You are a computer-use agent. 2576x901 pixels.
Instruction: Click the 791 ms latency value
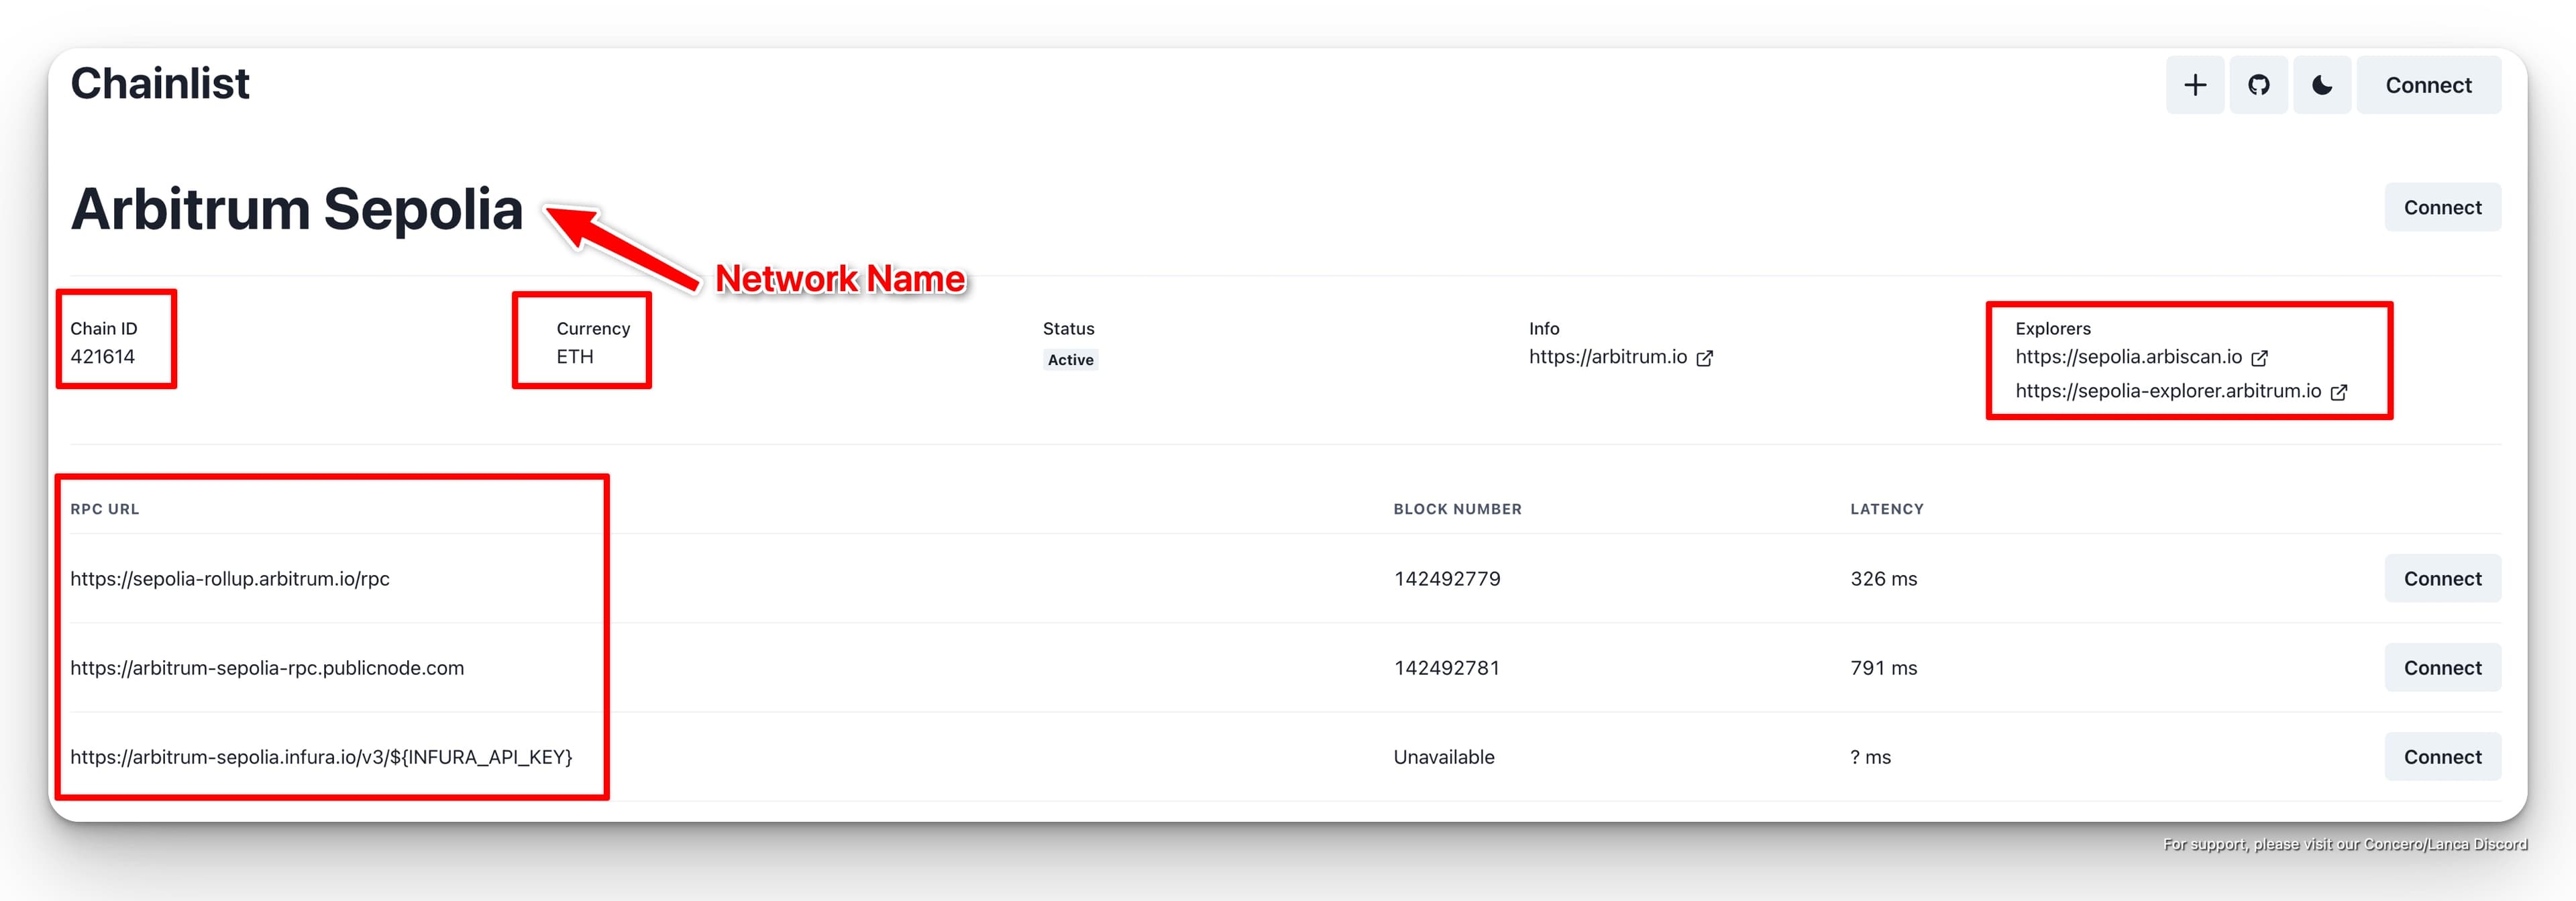pos(1883,668)
